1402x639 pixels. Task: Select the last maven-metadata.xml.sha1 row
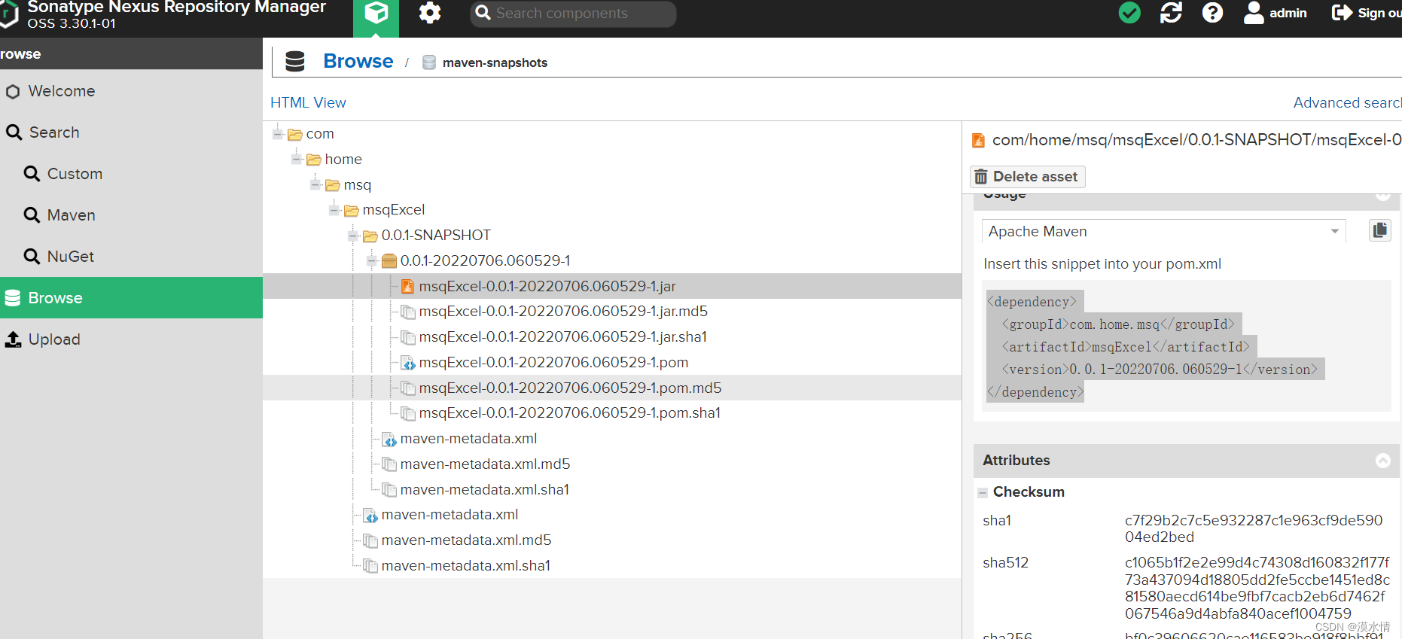612,566
